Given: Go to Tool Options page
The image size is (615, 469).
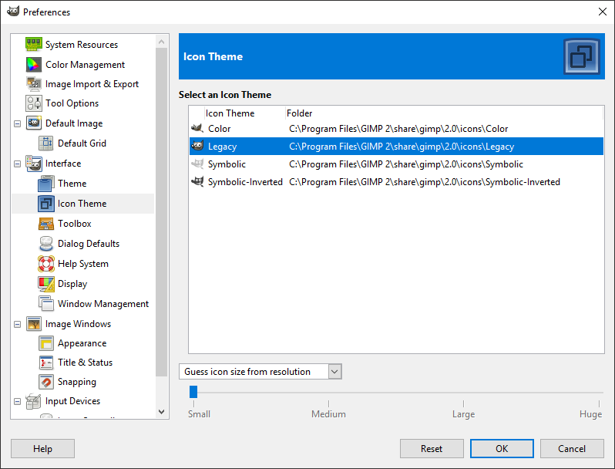Looking at the screenshot, I should [72, 103].
